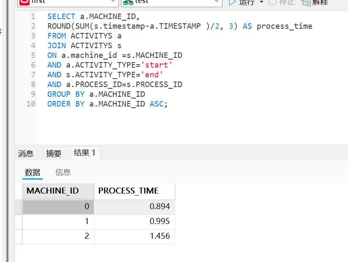Click ASC keyword on line 10
348x262 pixels.
157,104
